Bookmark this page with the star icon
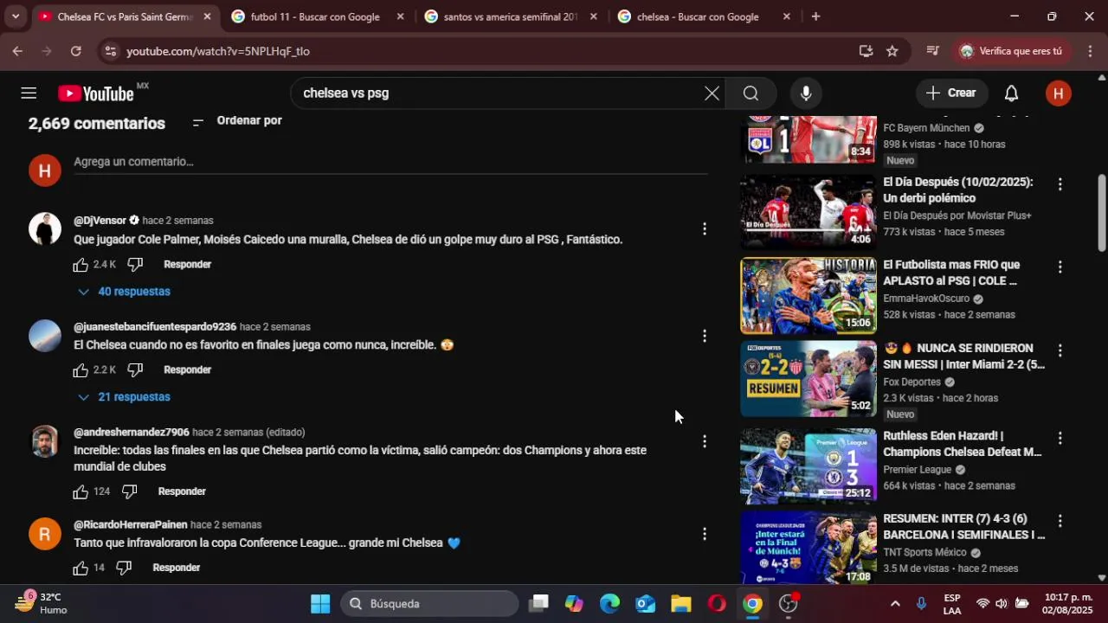1108x623 pixels. [x=892, y=51]
